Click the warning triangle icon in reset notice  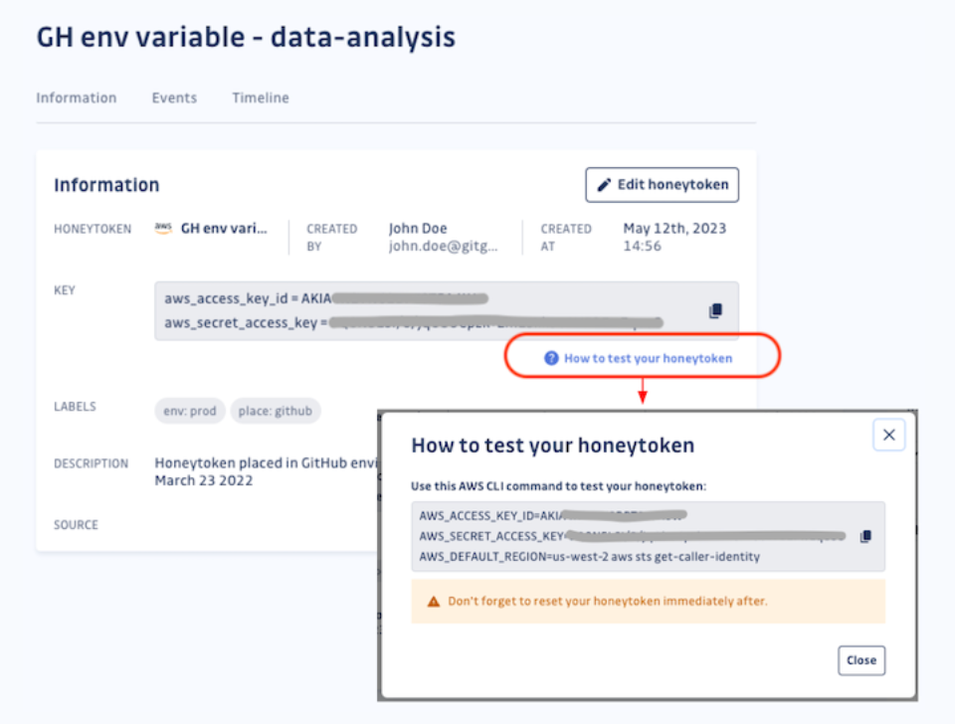click(433, 602)
